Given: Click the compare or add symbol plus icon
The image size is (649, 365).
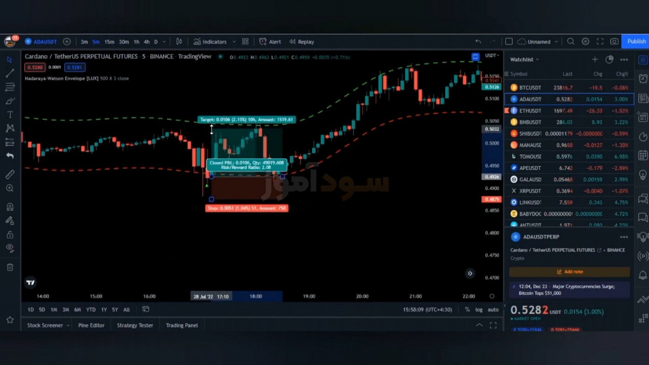Looking at the screenshot, I should point(67,42).
